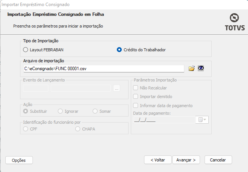Select the Somar action option
The width and height of the screenshot is (248, 172).
coord(95,111)
